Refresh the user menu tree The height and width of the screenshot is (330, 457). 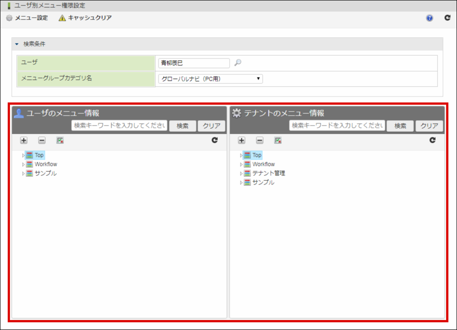coord(215,140)
